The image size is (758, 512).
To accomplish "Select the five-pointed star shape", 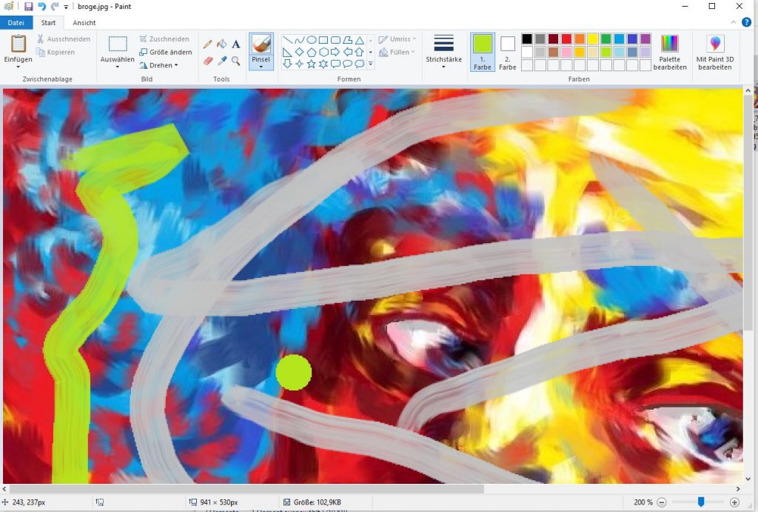I will tap(312, 64).
